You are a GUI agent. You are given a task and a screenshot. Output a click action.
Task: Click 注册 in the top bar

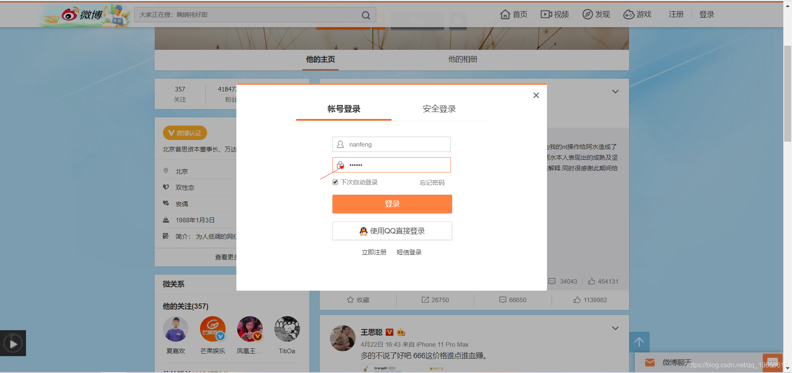(x=676, y=14)
